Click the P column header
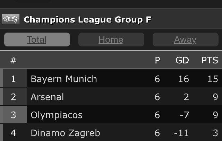The image size is (222, 141). point(157,60)
